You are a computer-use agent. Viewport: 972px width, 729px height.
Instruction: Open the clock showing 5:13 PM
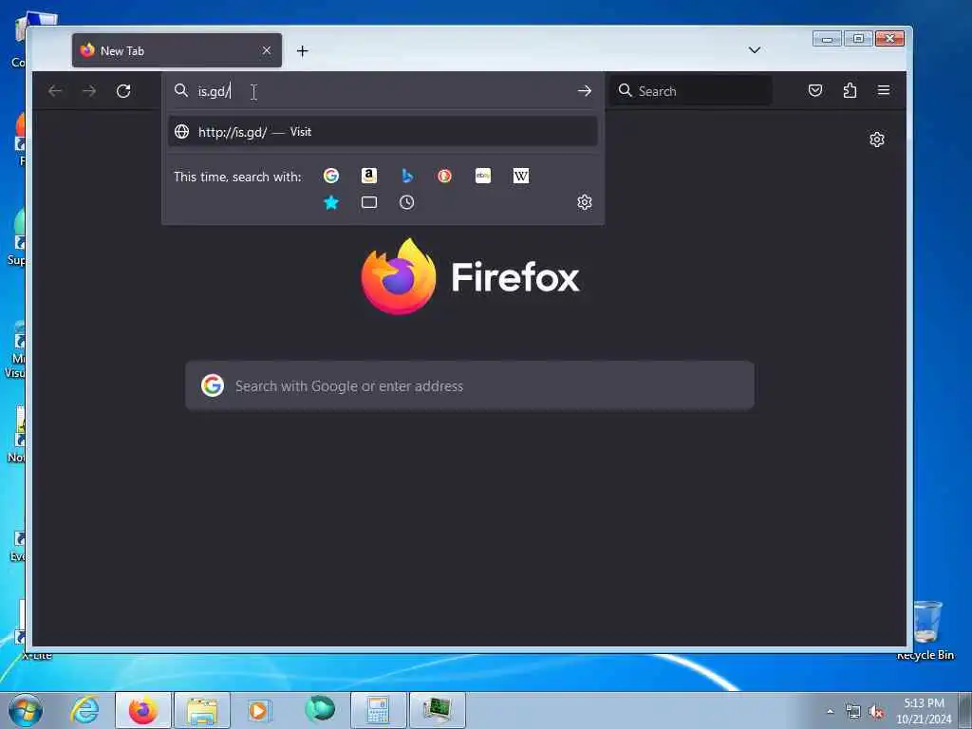[924, 711]
